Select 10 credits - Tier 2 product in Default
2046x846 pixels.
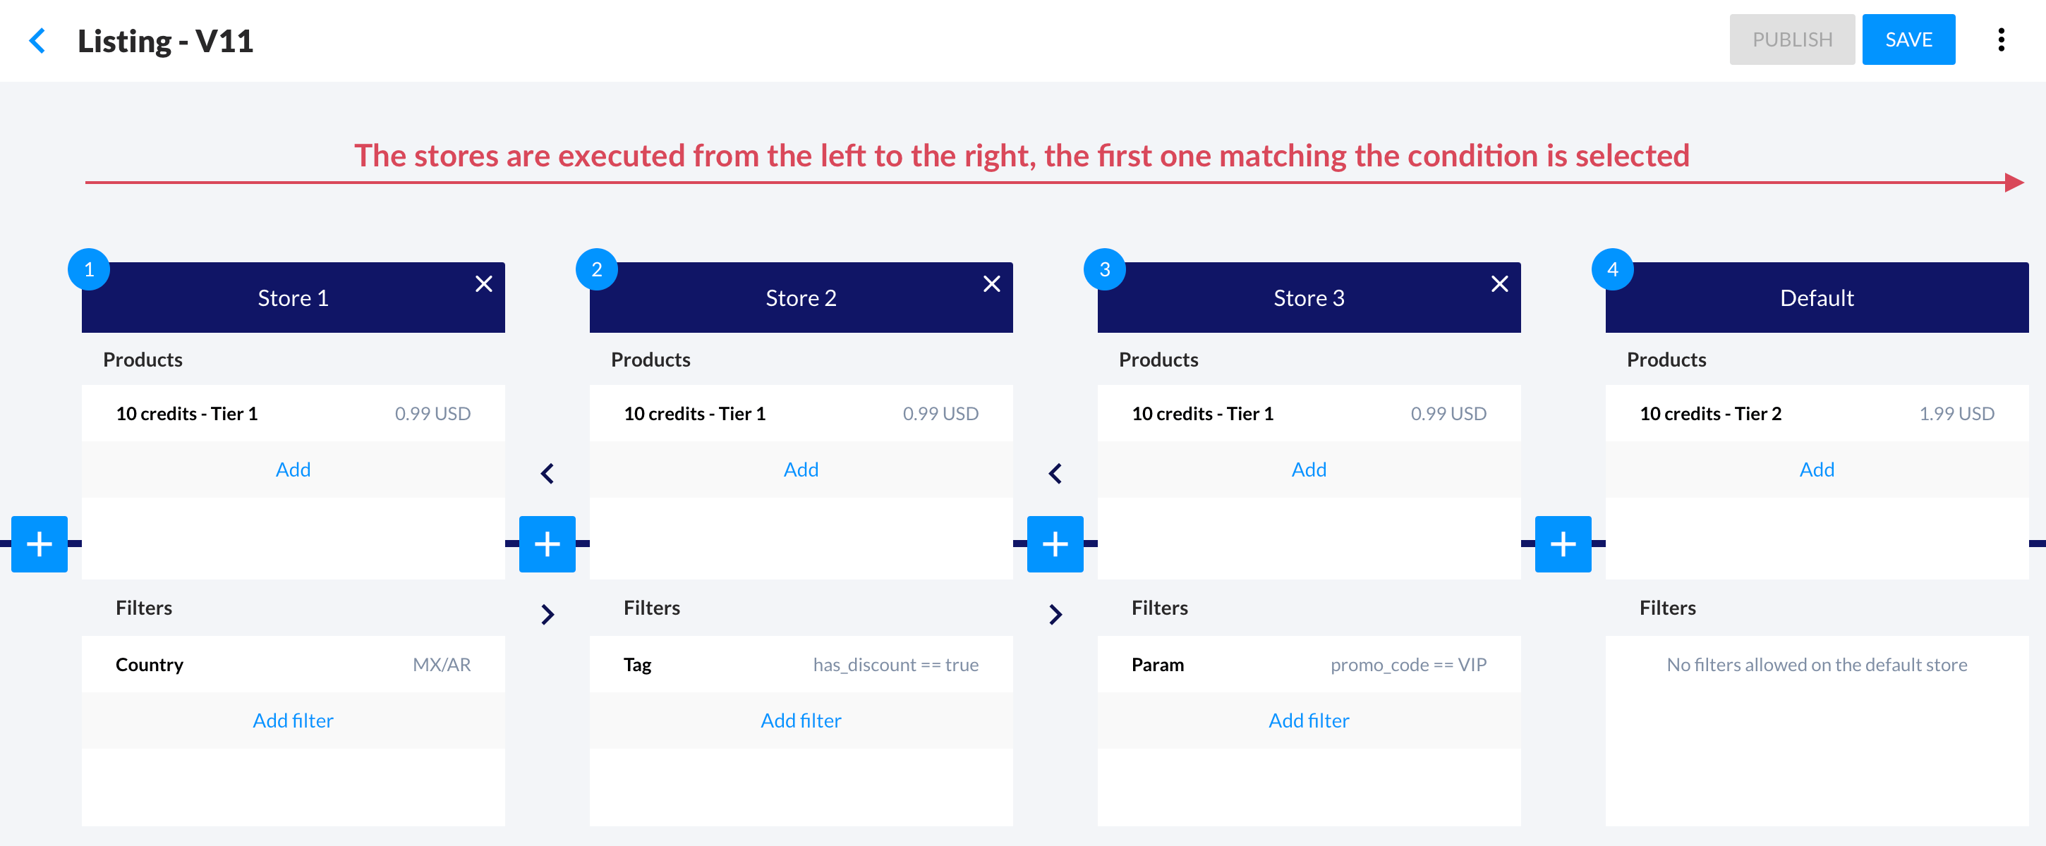1817,413
